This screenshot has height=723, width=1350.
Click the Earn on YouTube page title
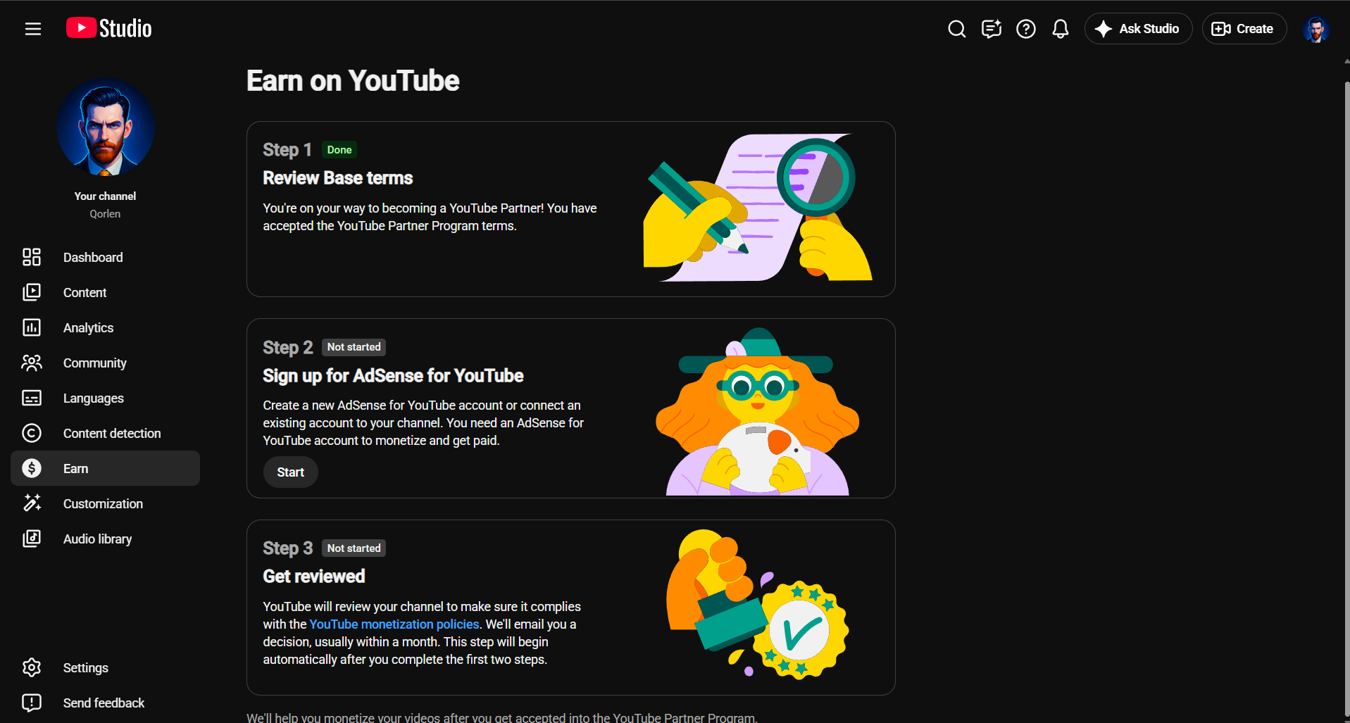(353, 81)
